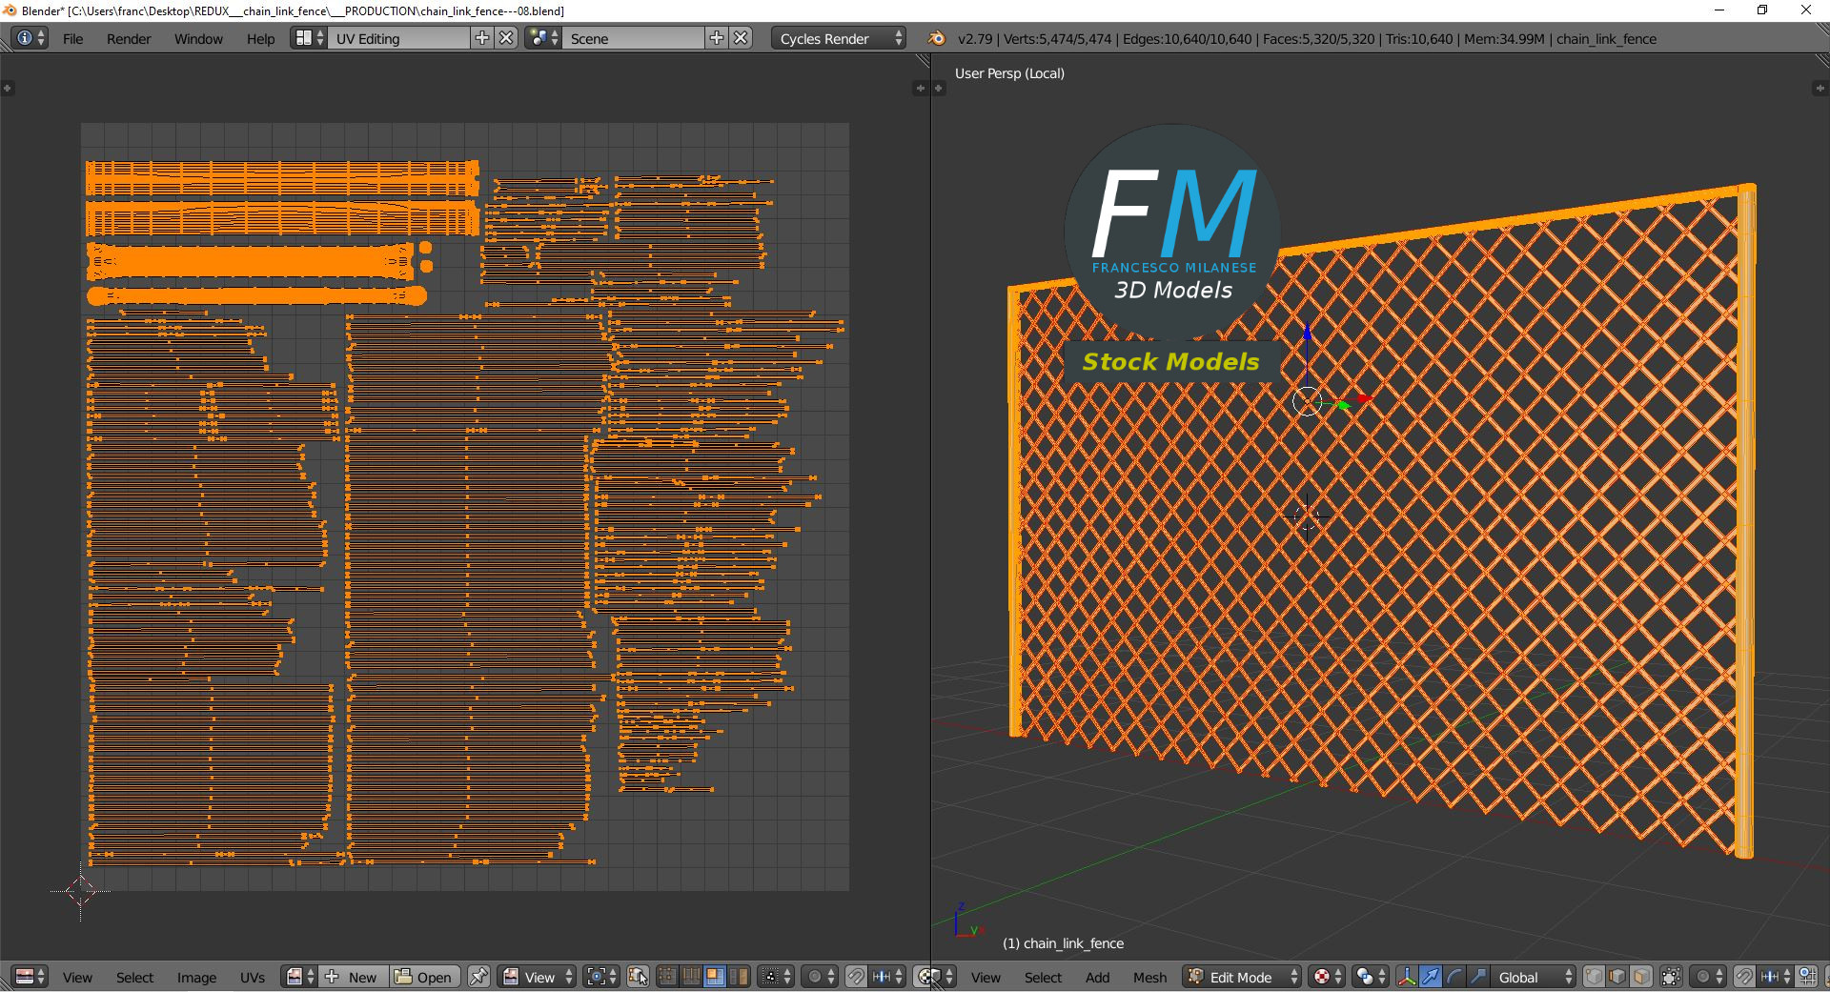Switch to face select mode in 3D view
This screenshot has width=1830, height=992.
1641,977
